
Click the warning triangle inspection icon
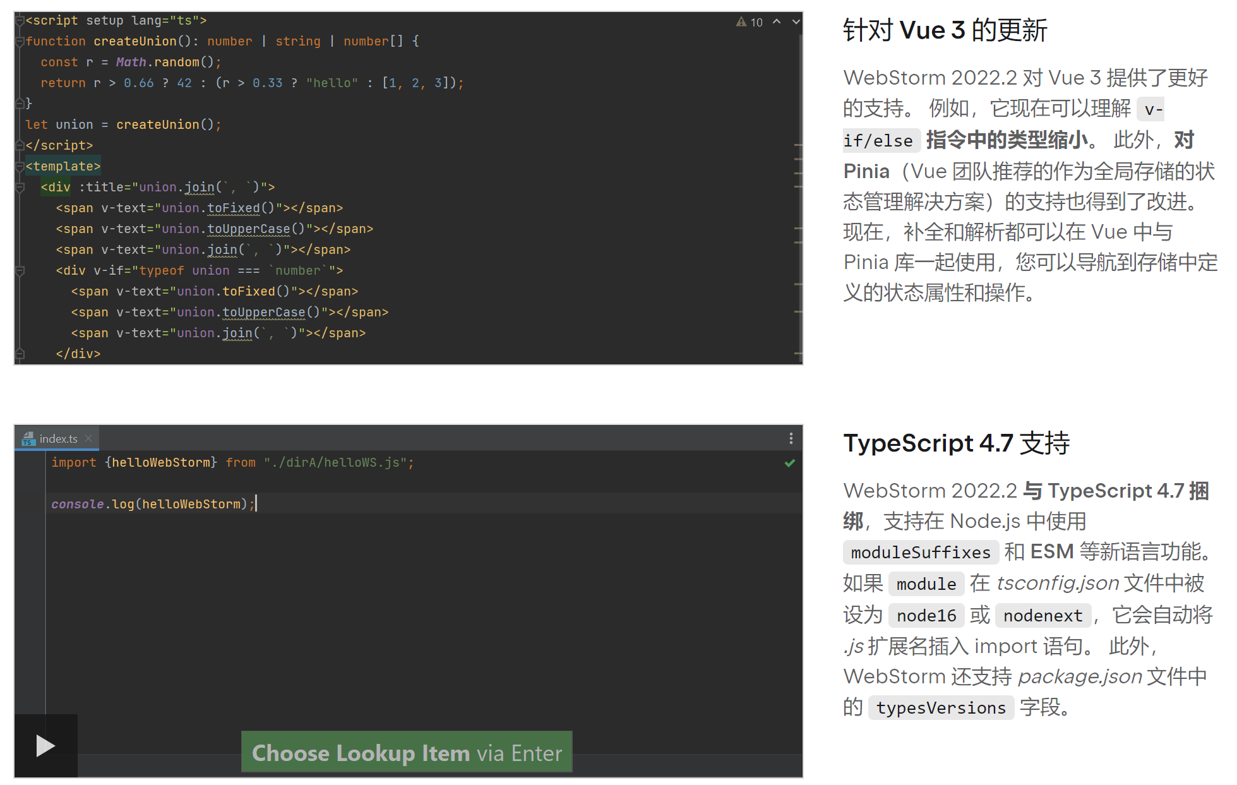click(741, 22)
